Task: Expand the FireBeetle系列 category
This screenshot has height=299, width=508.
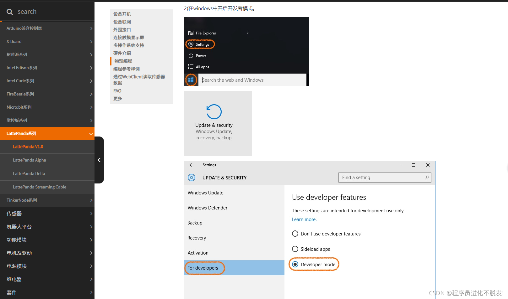Action: point(47,94)
